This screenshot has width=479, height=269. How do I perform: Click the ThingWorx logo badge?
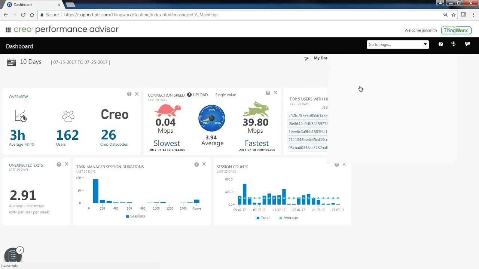coord(456,30)
